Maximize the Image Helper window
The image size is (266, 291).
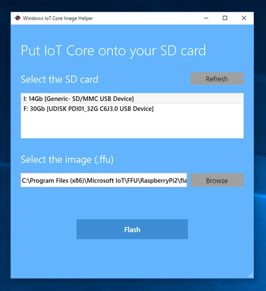point(225,18)
